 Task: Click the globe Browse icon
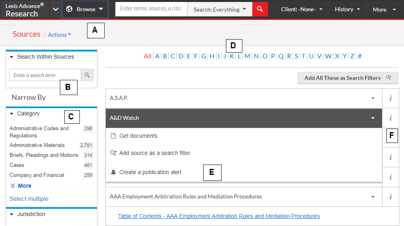(x=69, y=9)
